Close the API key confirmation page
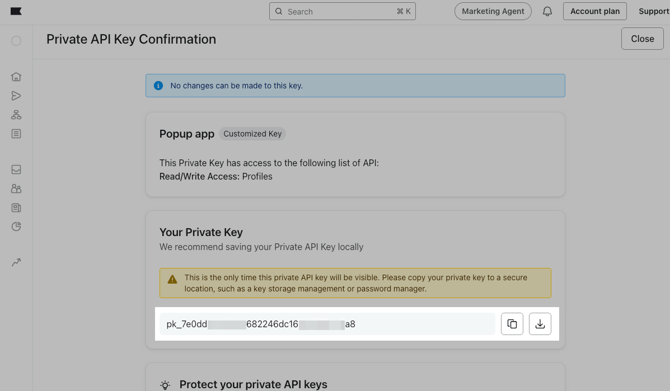Viewport: 670px width, 391px height. (642, 39)
